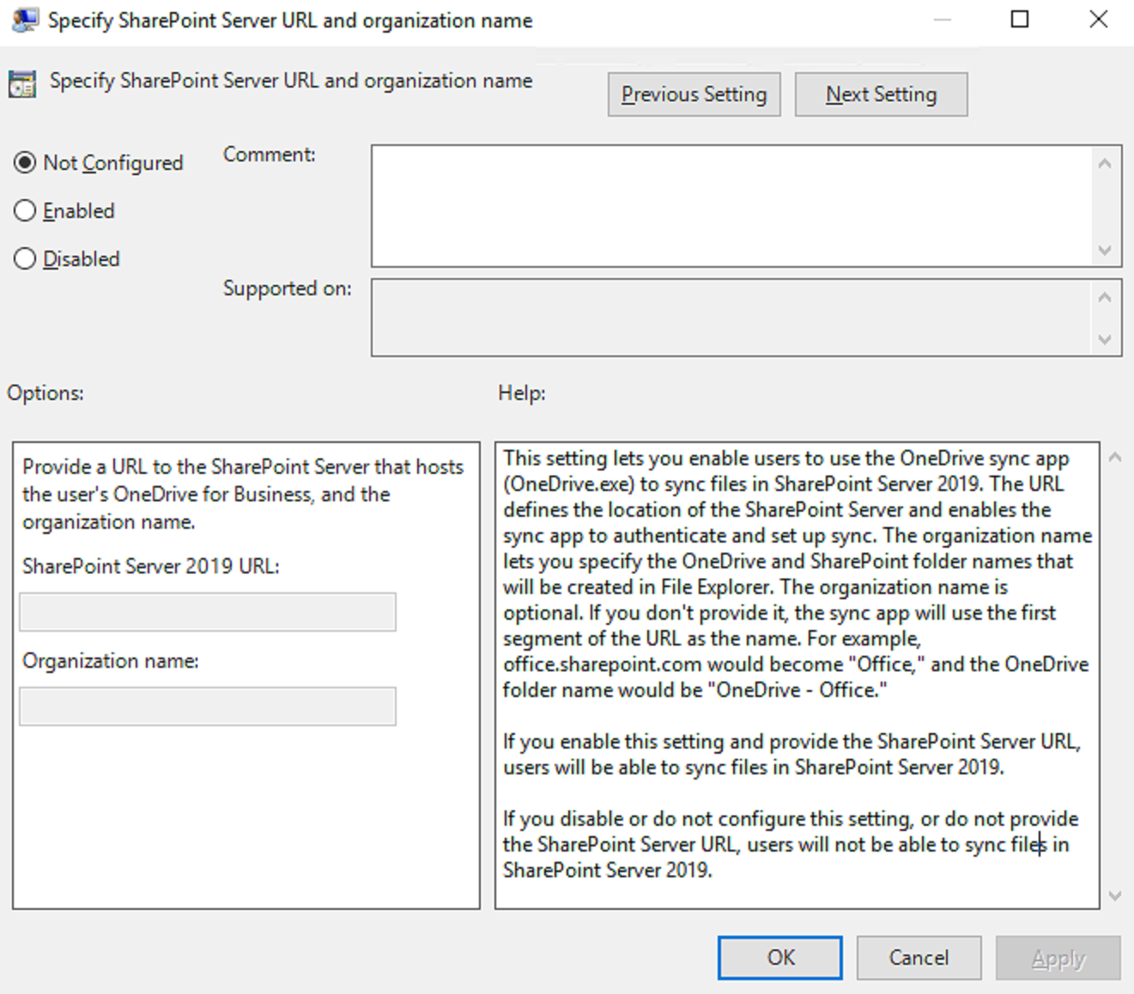Click the Supported on scroll down arrow
The height and width of the screenshot is (994, 1134).
(x=1105, y=339)
